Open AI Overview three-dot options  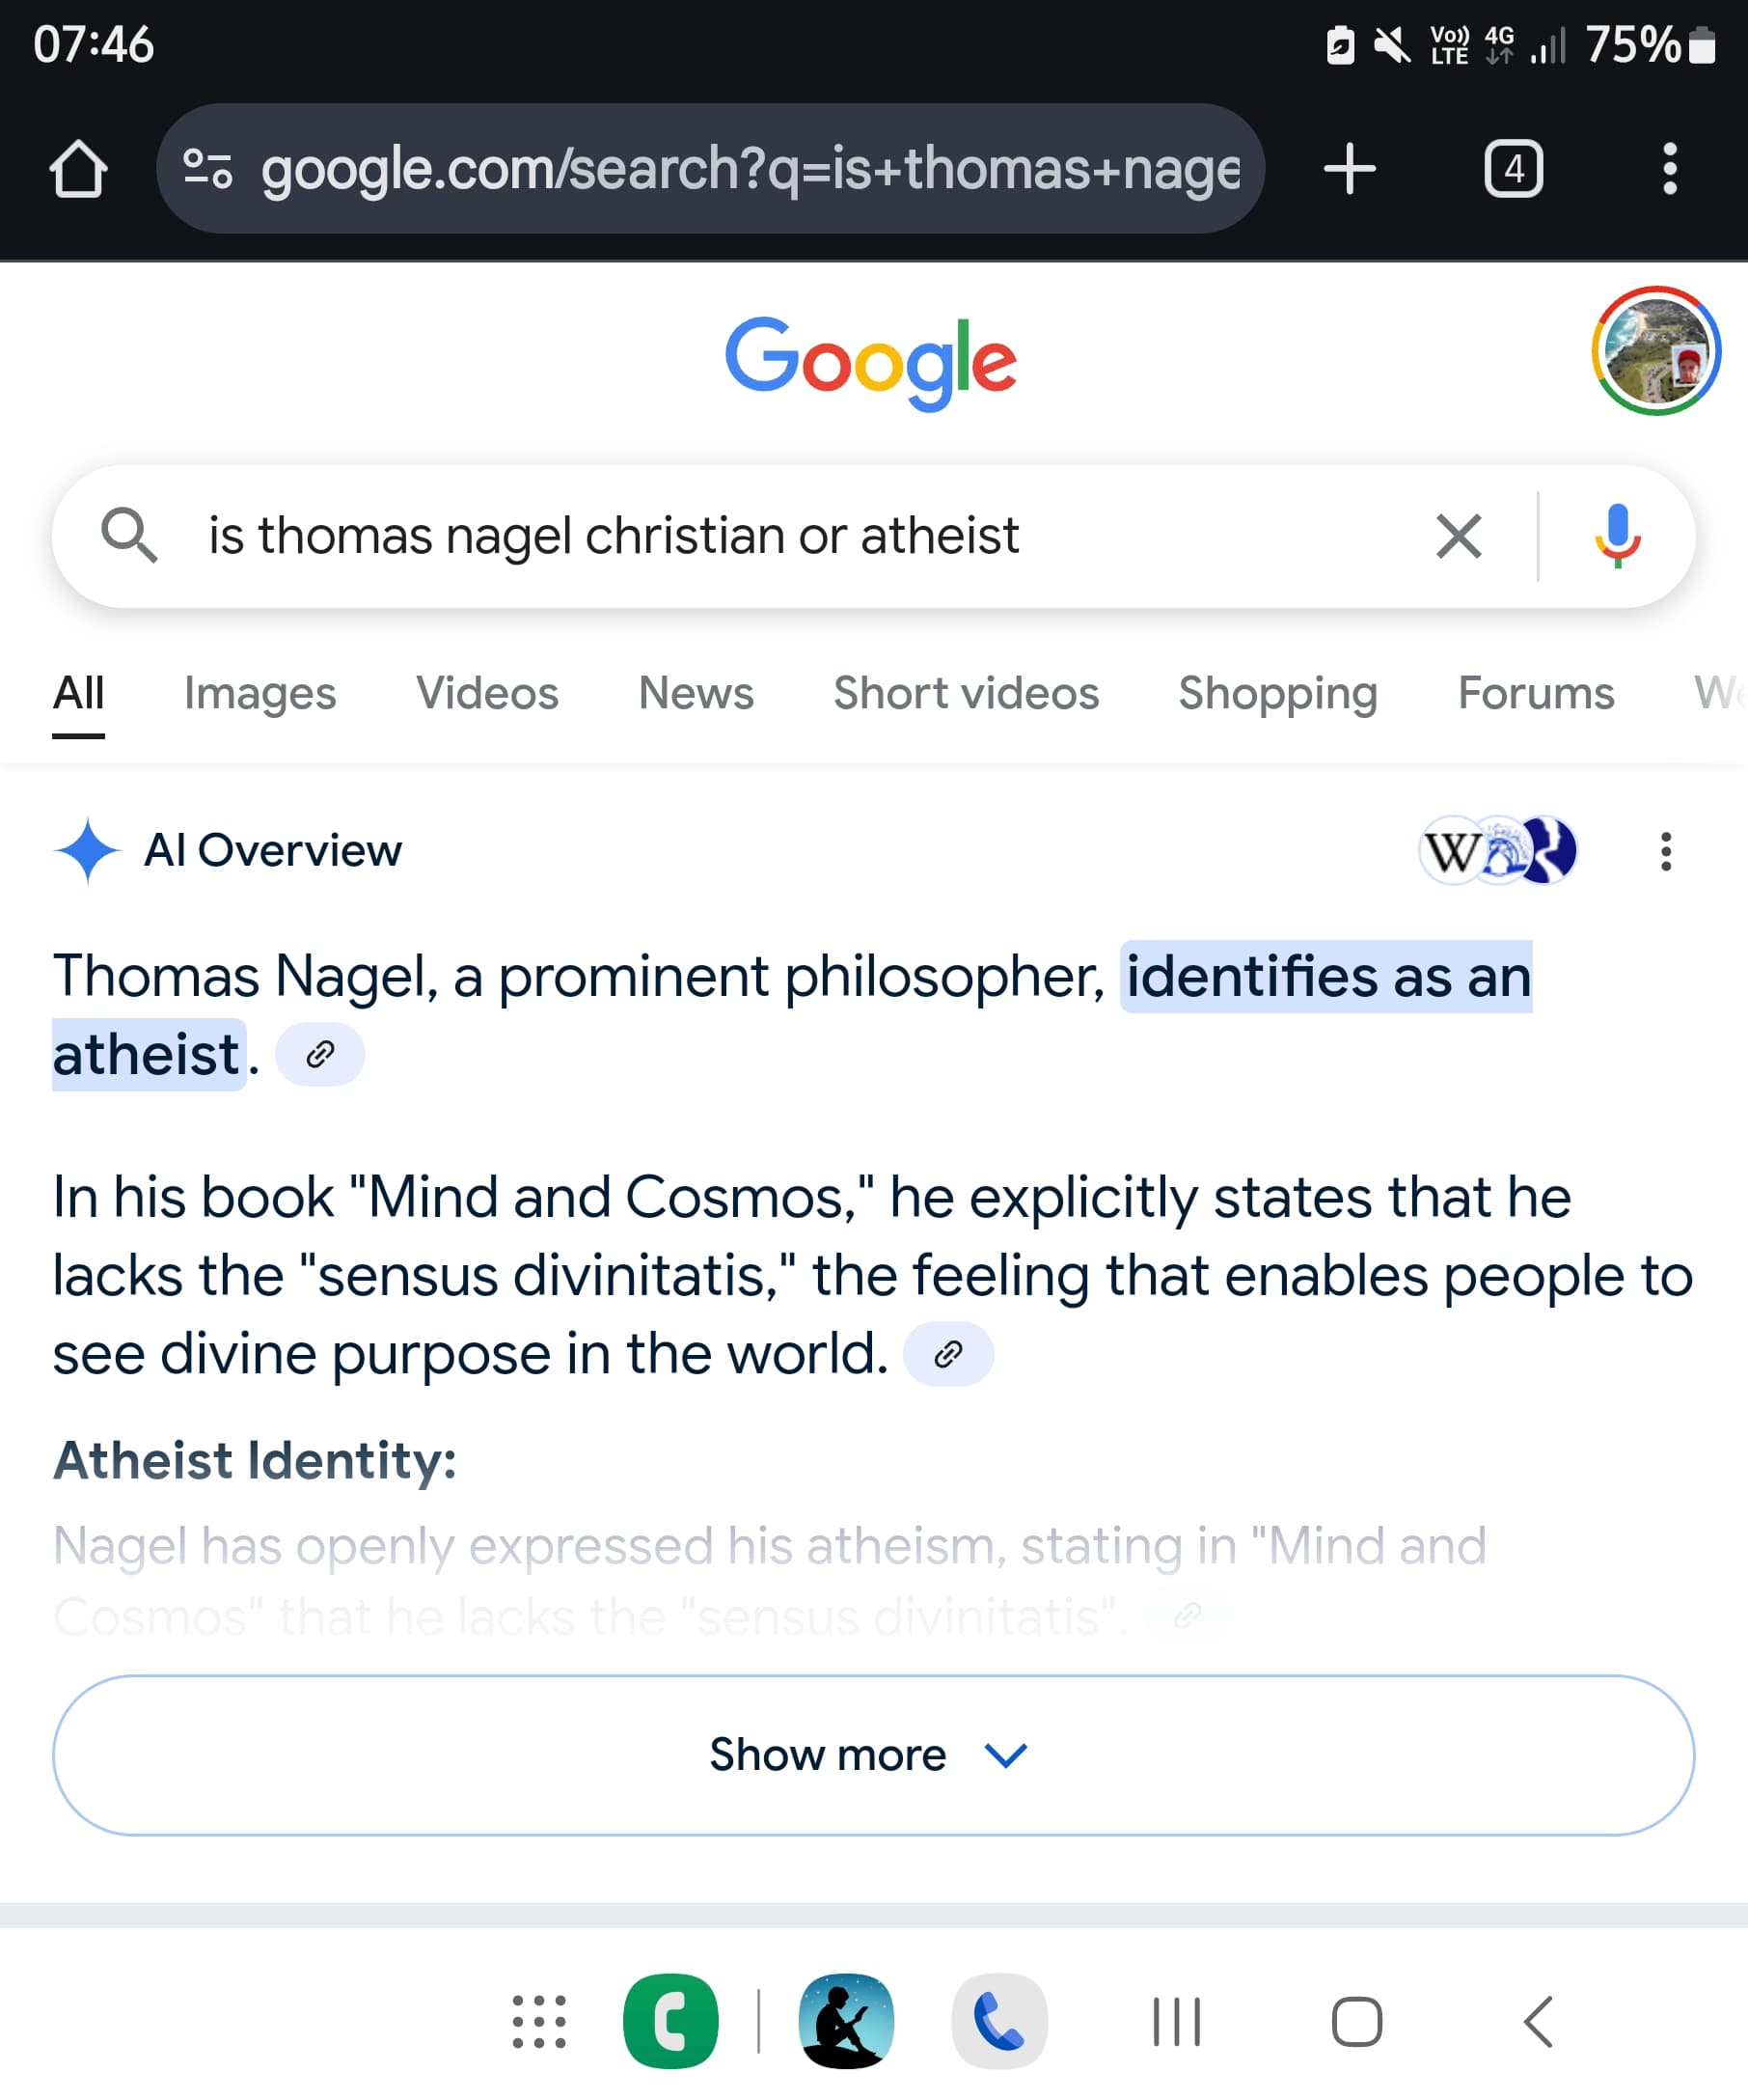(1665, 852)
